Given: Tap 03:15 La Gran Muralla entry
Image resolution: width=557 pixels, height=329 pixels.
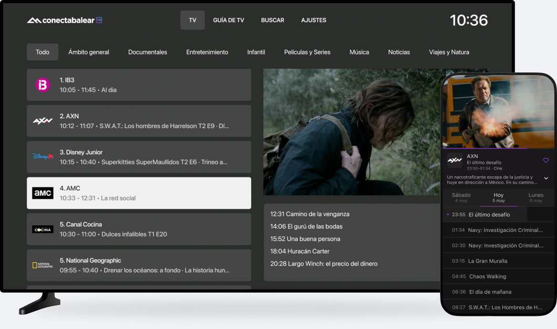Looking at the screenshot, I should pyautogui.click(x=498, y=261).
